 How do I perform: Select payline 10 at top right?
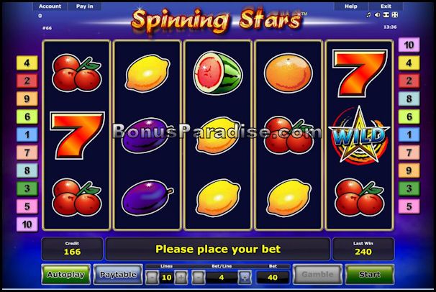tap(409, 45)
